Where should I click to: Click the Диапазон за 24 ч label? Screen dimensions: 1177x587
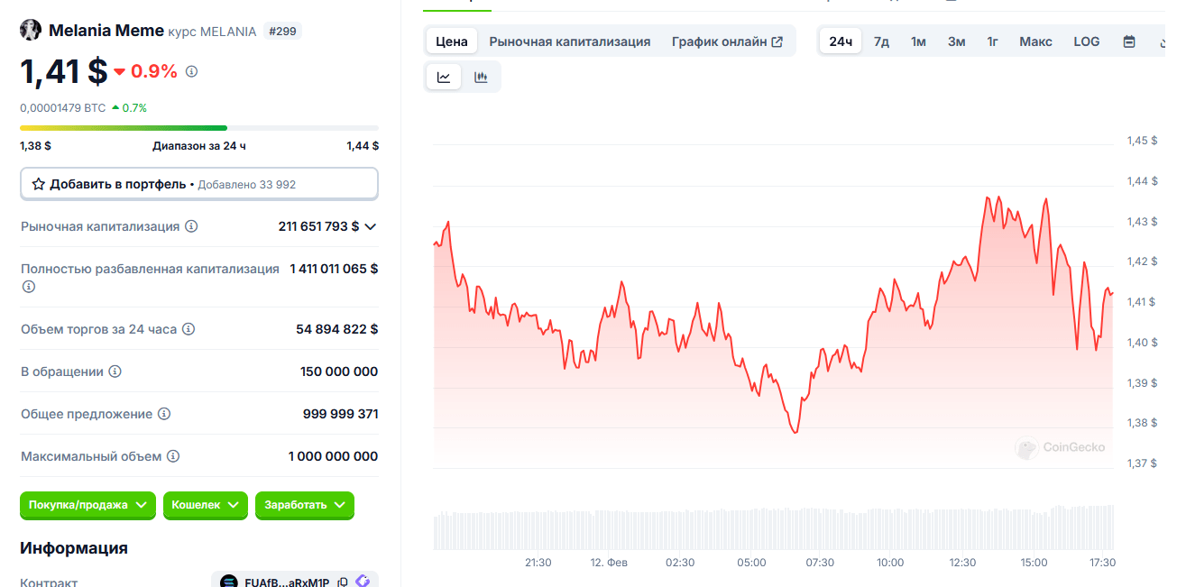tap(199, 145)
